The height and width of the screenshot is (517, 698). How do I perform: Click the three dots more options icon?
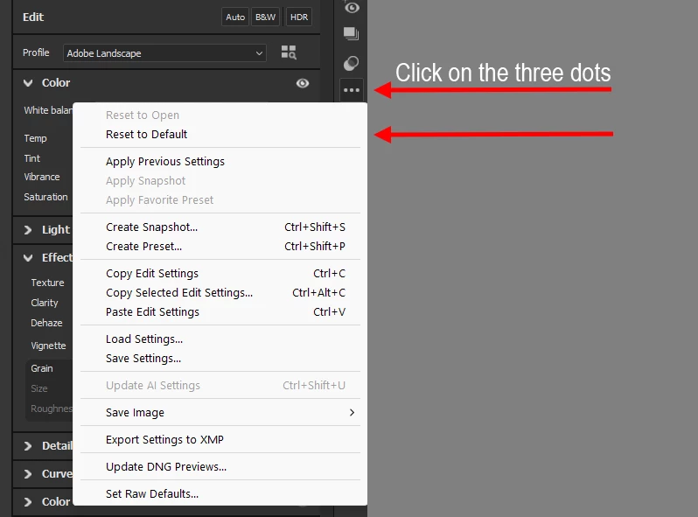click(x=352, y=90)
